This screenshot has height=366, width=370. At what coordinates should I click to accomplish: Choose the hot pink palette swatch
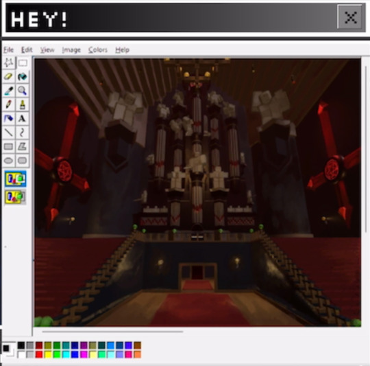128,354
